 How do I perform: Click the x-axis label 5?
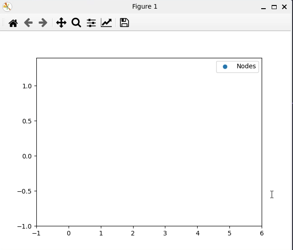[x=229, y=234]
